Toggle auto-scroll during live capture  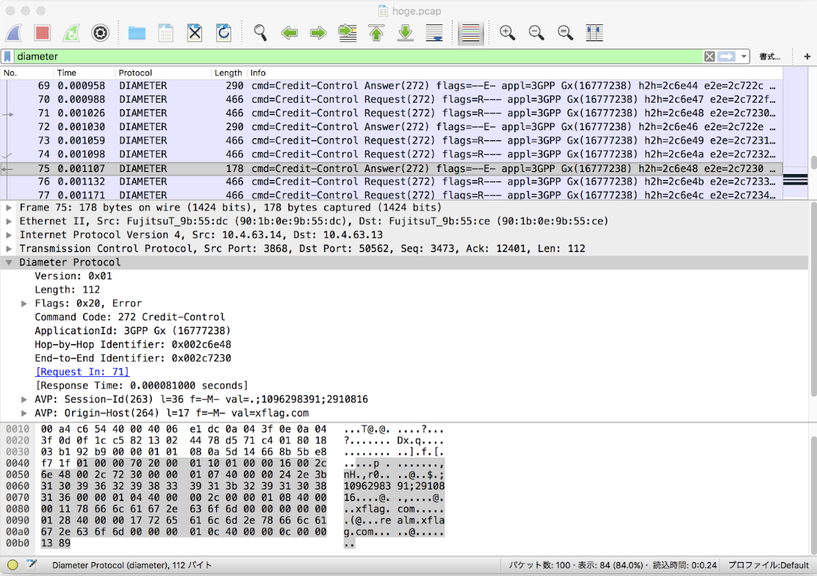pos(434,33)
